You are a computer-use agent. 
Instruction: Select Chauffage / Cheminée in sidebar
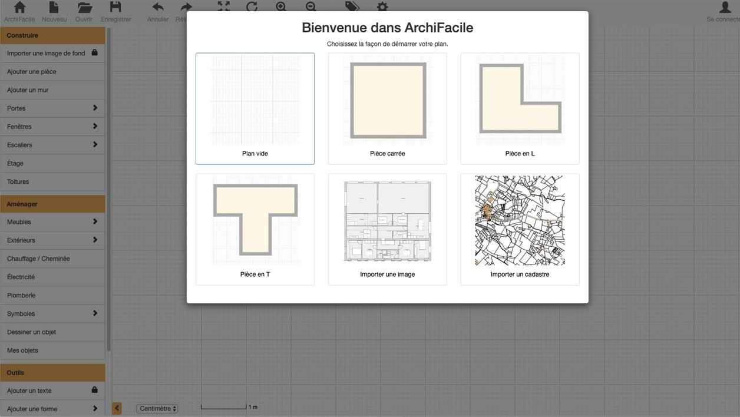coord(52,259)
